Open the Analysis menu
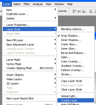Screen dimensions: 96x105 [38, 4]
